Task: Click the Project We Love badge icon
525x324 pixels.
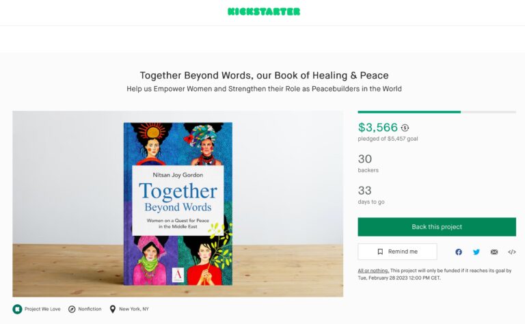Action: [x=17, y=309]
